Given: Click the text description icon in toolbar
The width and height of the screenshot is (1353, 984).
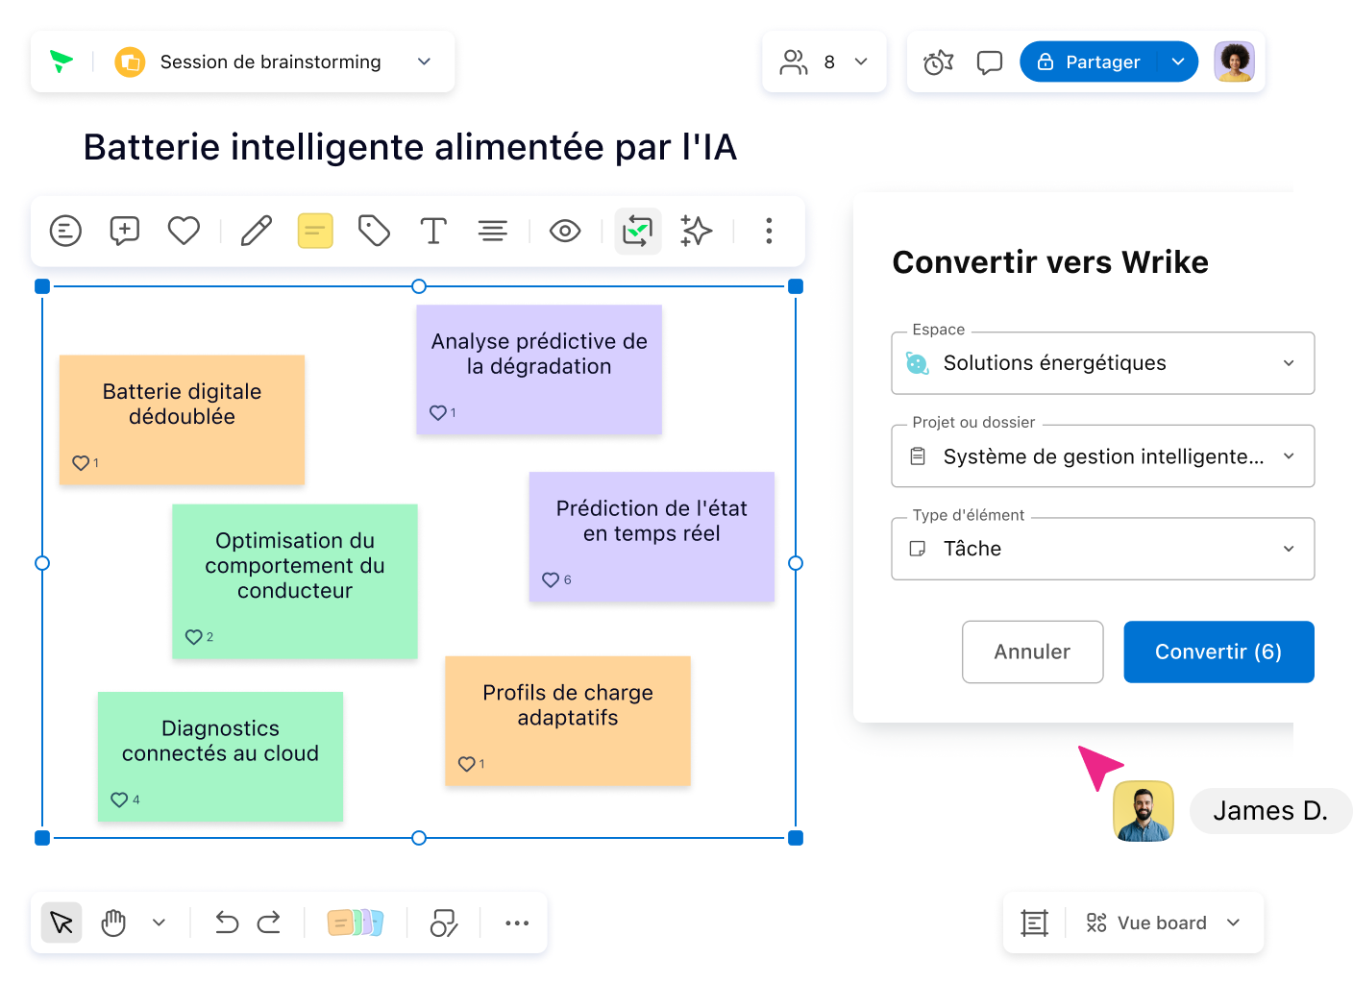Looking at the screenshot, I should pyautogui.click(x=65, y=231).
